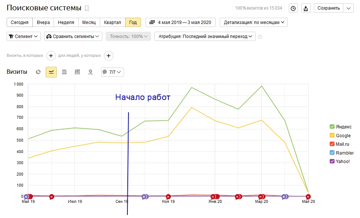This screenshot has width=360, height=218.
Task: Switch to map view icon
Action: [x=90, y=72]
